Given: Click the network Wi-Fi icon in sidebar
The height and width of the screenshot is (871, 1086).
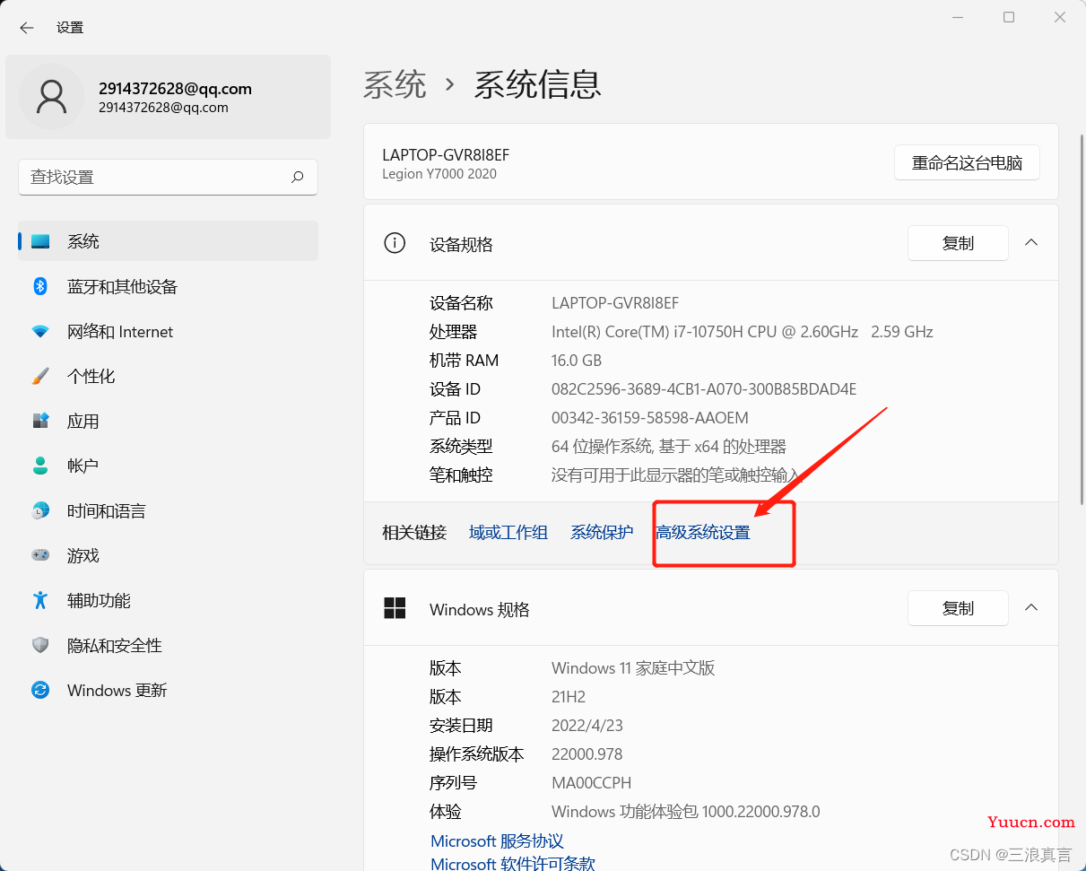Looking at the screenshot, I should (40, 331).
